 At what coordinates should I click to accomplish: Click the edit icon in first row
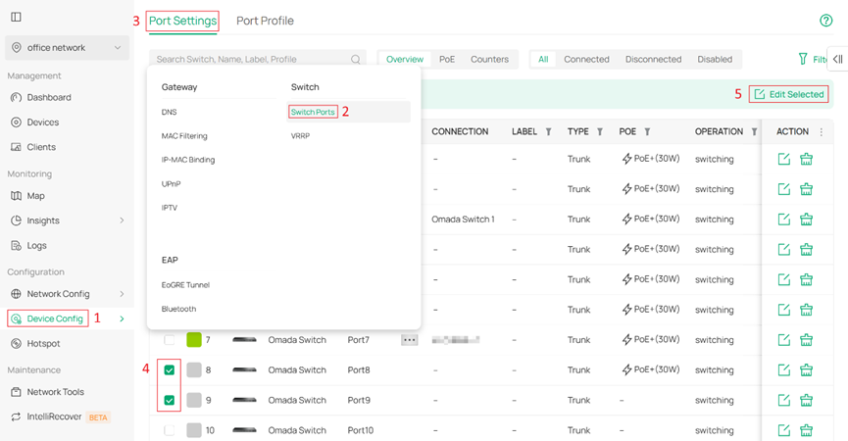pos(783,159)
